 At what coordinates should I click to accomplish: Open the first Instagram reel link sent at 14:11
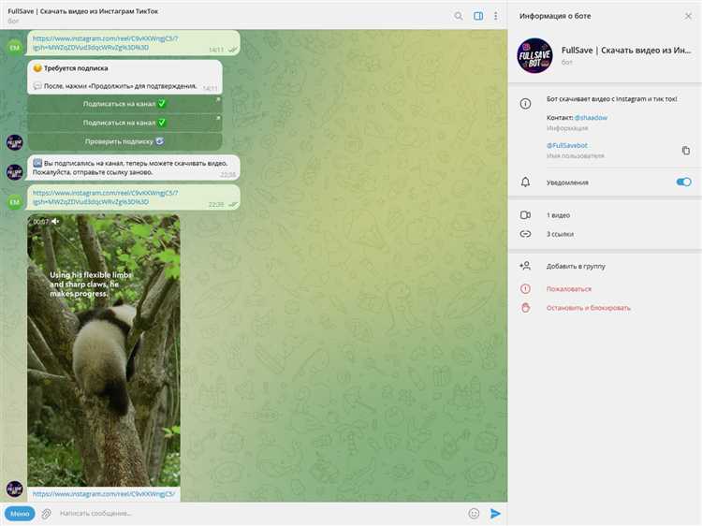[x=105, y=43]
